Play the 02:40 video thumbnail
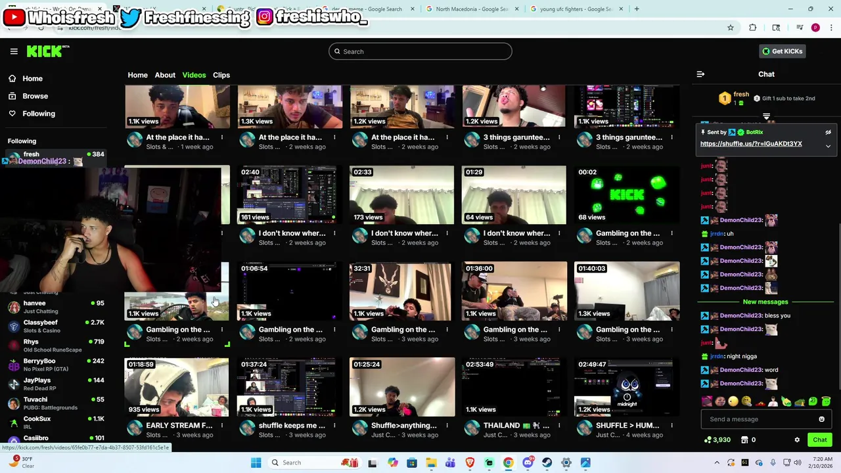The image size is (841, 473). point(289,195)
